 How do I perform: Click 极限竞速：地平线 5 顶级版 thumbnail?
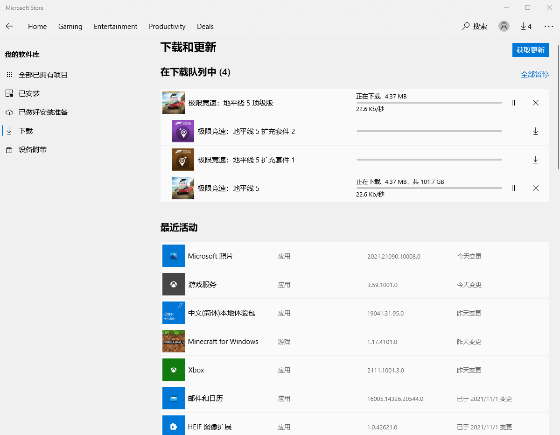[x=174, y=103]
